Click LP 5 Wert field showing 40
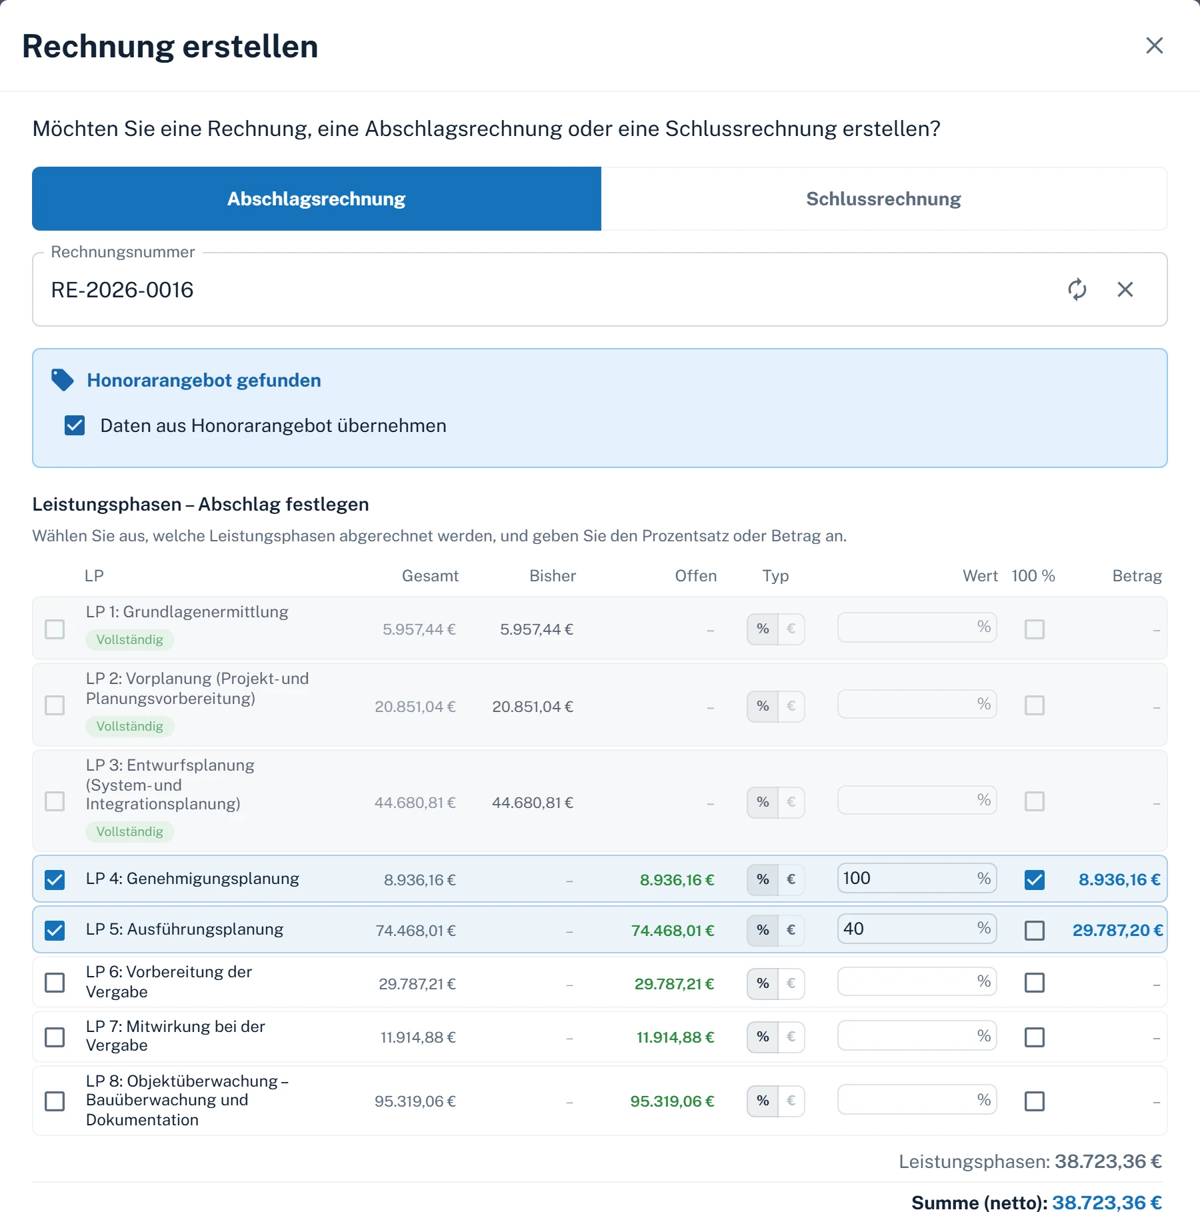The width and height of the screenshot is (1200, 1220). click(917, 929)
